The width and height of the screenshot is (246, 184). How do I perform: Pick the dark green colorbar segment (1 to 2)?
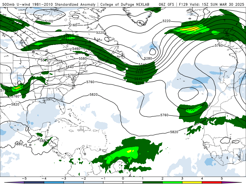[153, 182]
